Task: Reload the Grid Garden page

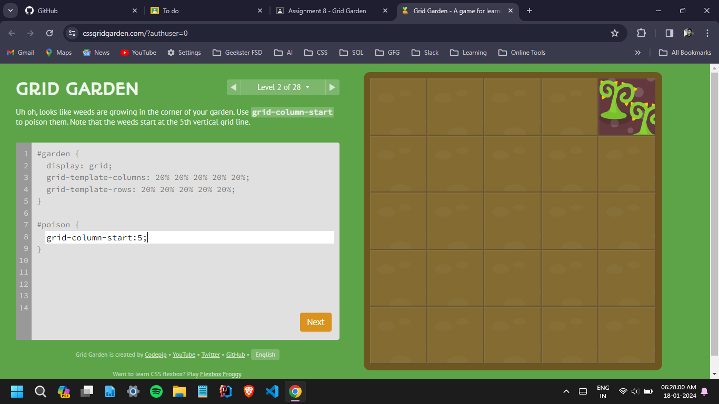Action: [49, 33]
